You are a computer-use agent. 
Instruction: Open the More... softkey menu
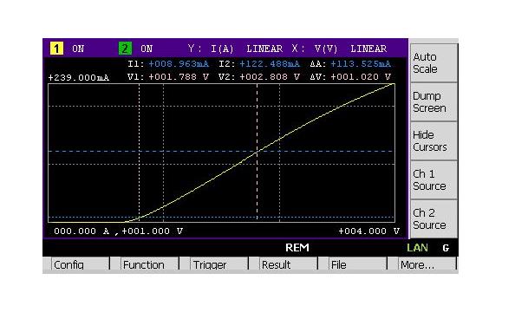[422, 264]
